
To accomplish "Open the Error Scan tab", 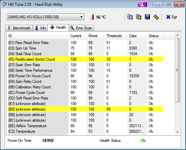I will coord(81,28).
